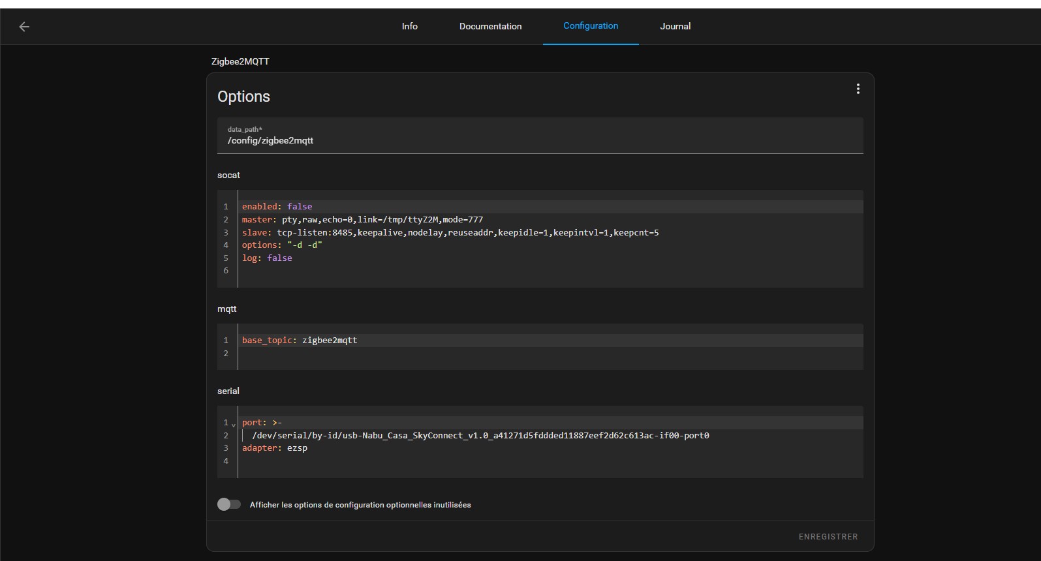This screenshot has width=1041, height=561.
Task: Collapse the serial port fold chevron
Action: coord(234,425)
